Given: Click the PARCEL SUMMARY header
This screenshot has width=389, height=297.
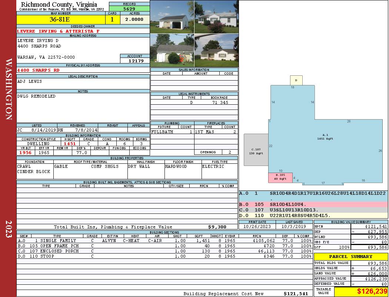Looking at the screenshot, I should coord(351,257).
